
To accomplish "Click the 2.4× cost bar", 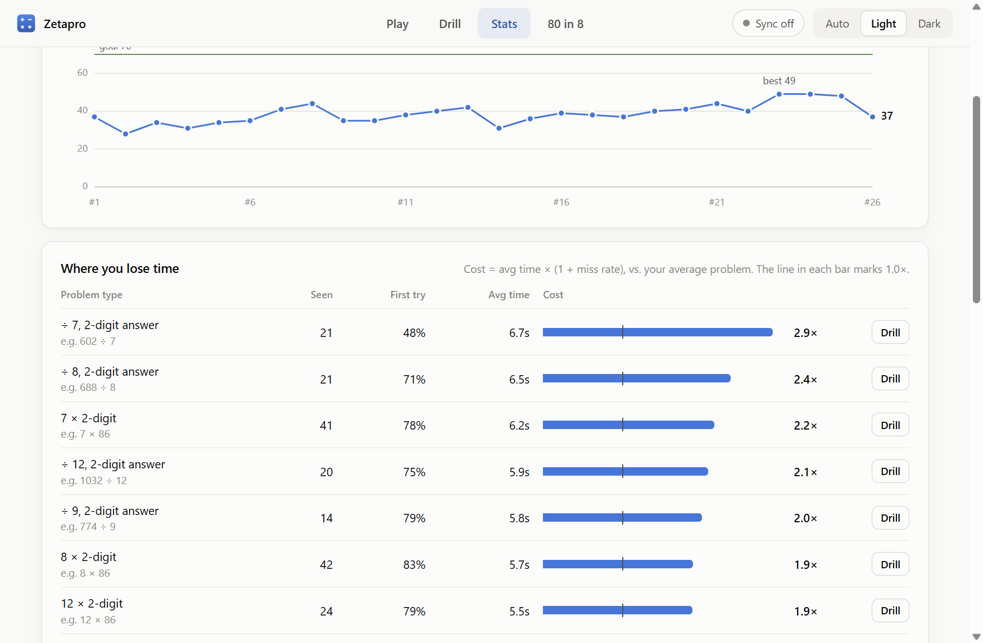I will 637,379.
